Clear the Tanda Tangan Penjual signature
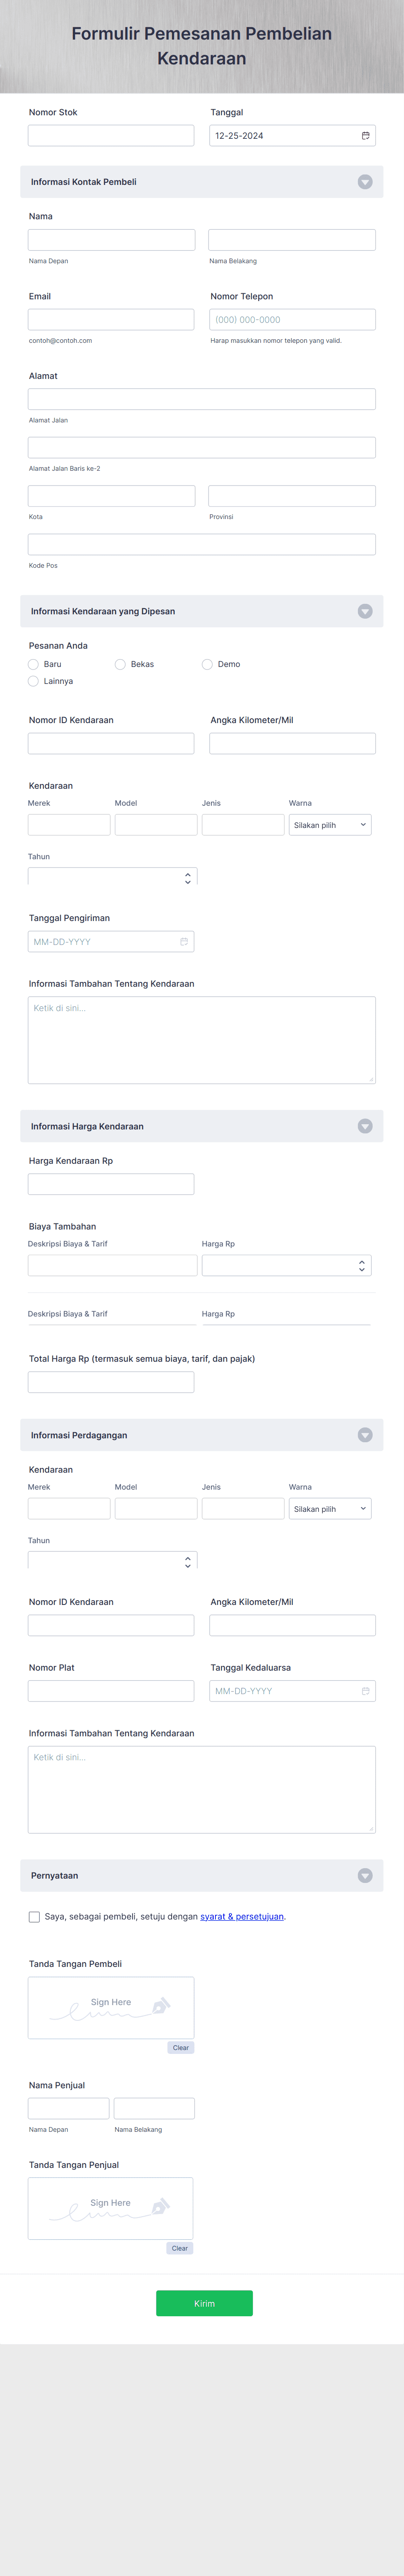The height and width of the screenshot is (2576, 404). (179, 2247)
